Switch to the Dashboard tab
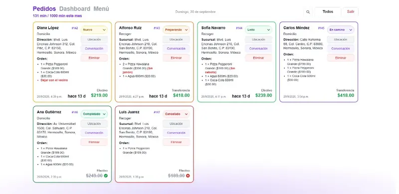The width and height of the screenshot is (399, 194). coord(75,9)
